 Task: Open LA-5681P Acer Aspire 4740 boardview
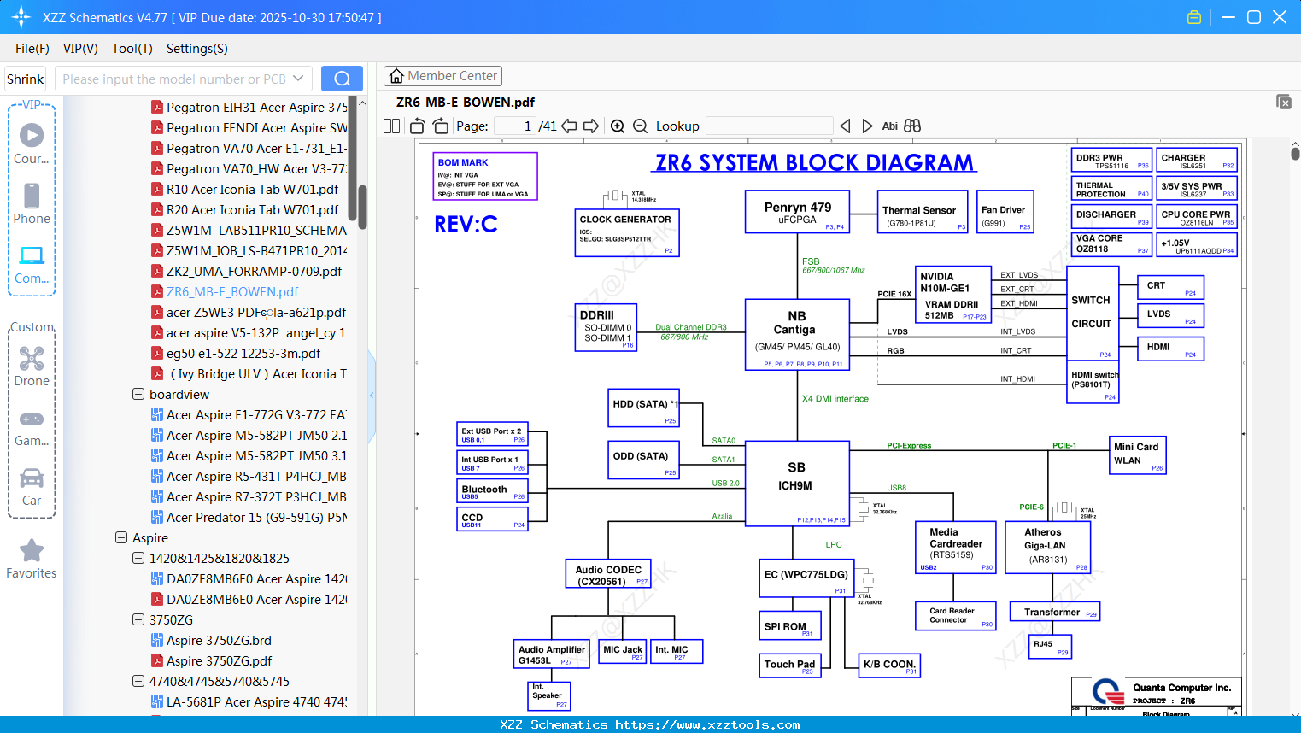pyautogui.click(x=257, y=701)
